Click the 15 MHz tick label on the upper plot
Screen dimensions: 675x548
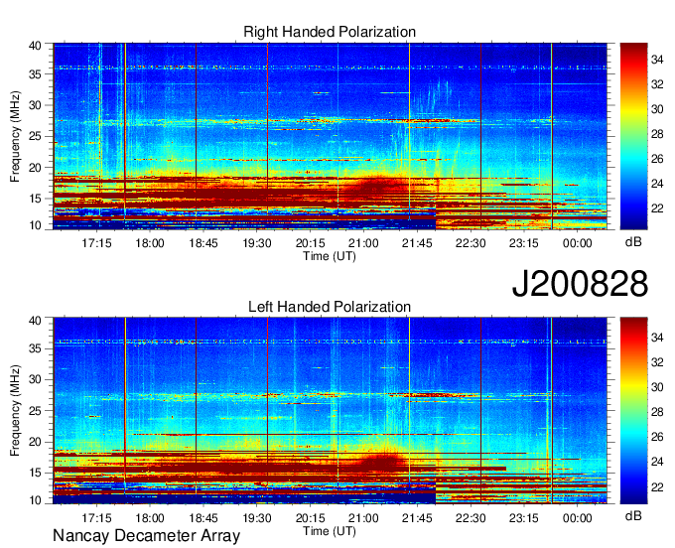35,199
